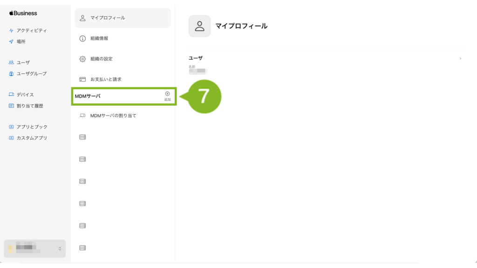Expand the ユーザ row chevron
The height and width of the screenshot is (268, 477).
pyautogui.click(x=460, y=58)
